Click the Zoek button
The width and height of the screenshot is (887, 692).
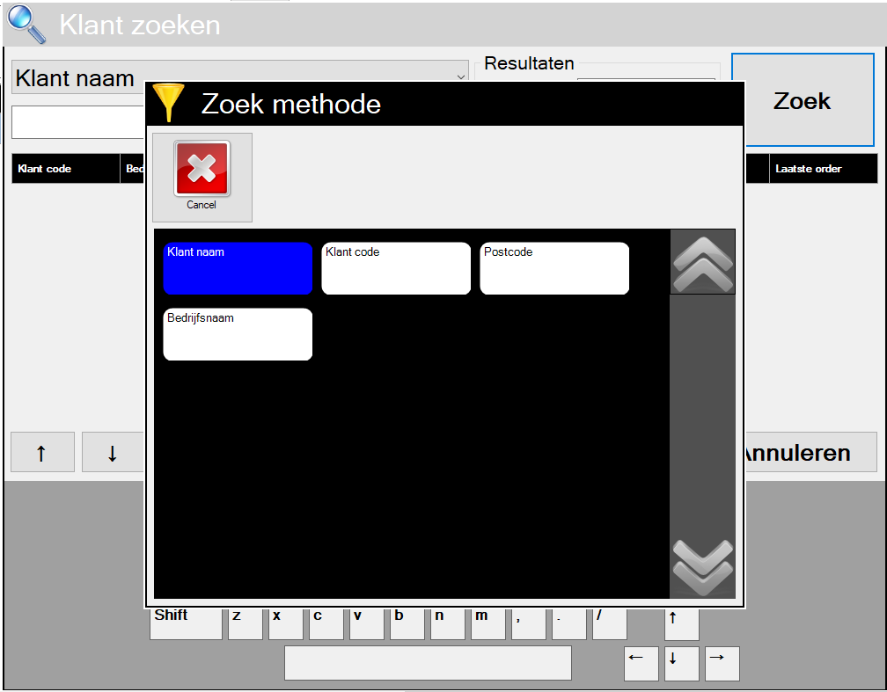pyautogui.click(x=802, y=100)
